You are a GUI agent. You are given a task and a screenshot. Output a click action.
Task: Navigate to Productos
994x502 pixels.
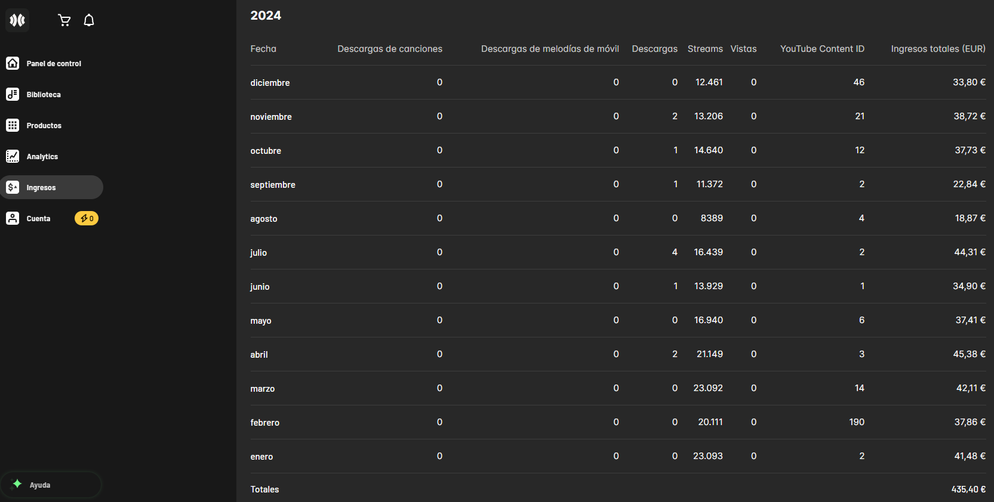click(x=44, y=126)
